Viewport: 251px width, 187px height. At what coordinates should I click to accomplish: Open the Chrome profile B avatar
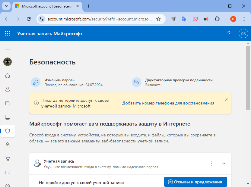[x=233, y=19]
